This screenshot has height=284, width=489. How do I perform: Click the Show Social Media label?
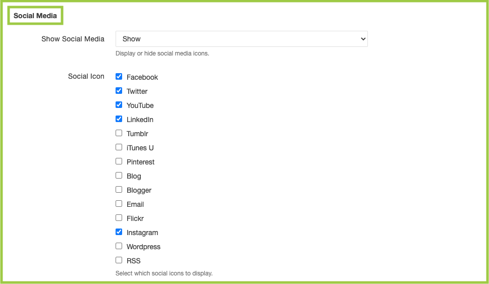tap(73, 39)
